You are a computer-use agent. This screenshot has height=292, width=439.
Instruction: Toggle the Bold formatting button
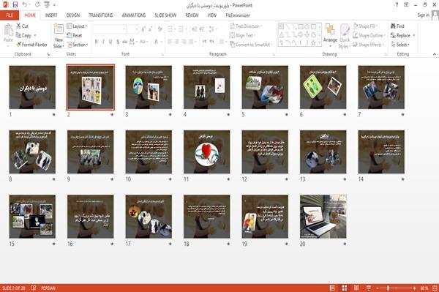click(96, 42)
